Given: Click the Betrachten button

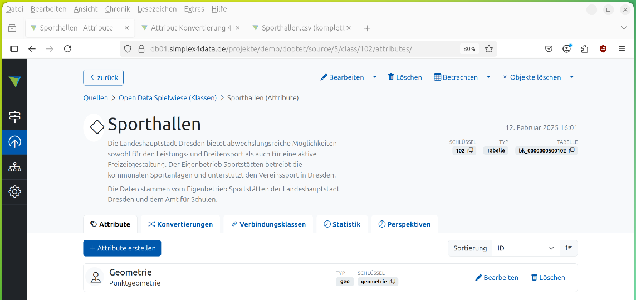Looking at the screenshot, I should 456,77.
